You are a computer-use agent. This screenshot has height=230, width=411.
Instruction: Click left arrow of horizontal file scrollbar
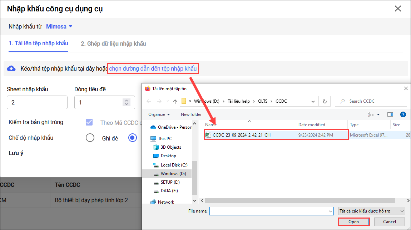[x=202, y=200]
